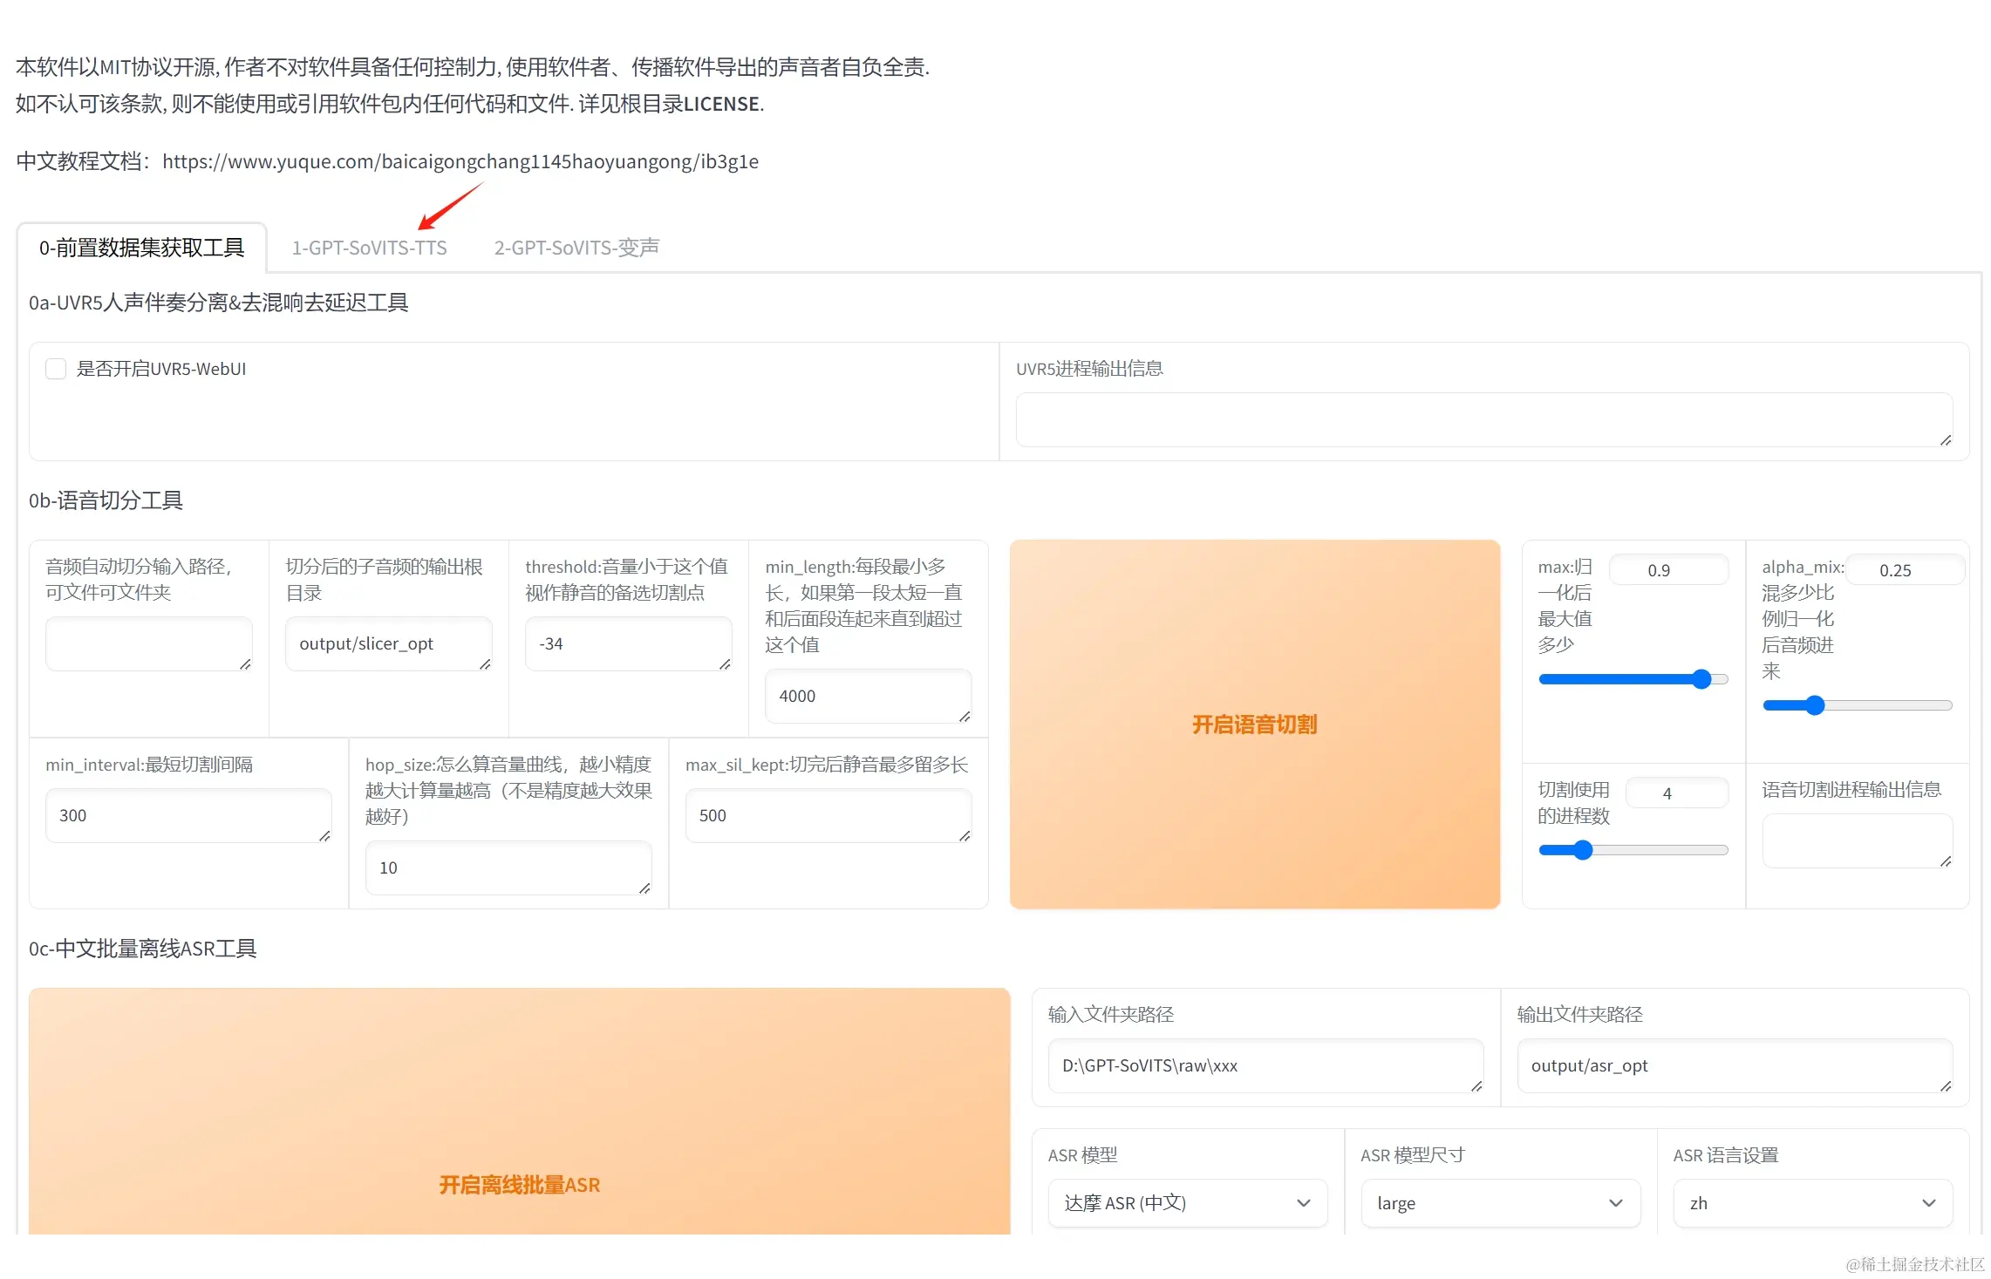1991x1279 pixels.
Task: Select the hop_size field containing 10
Action: [x=508, y=867]
